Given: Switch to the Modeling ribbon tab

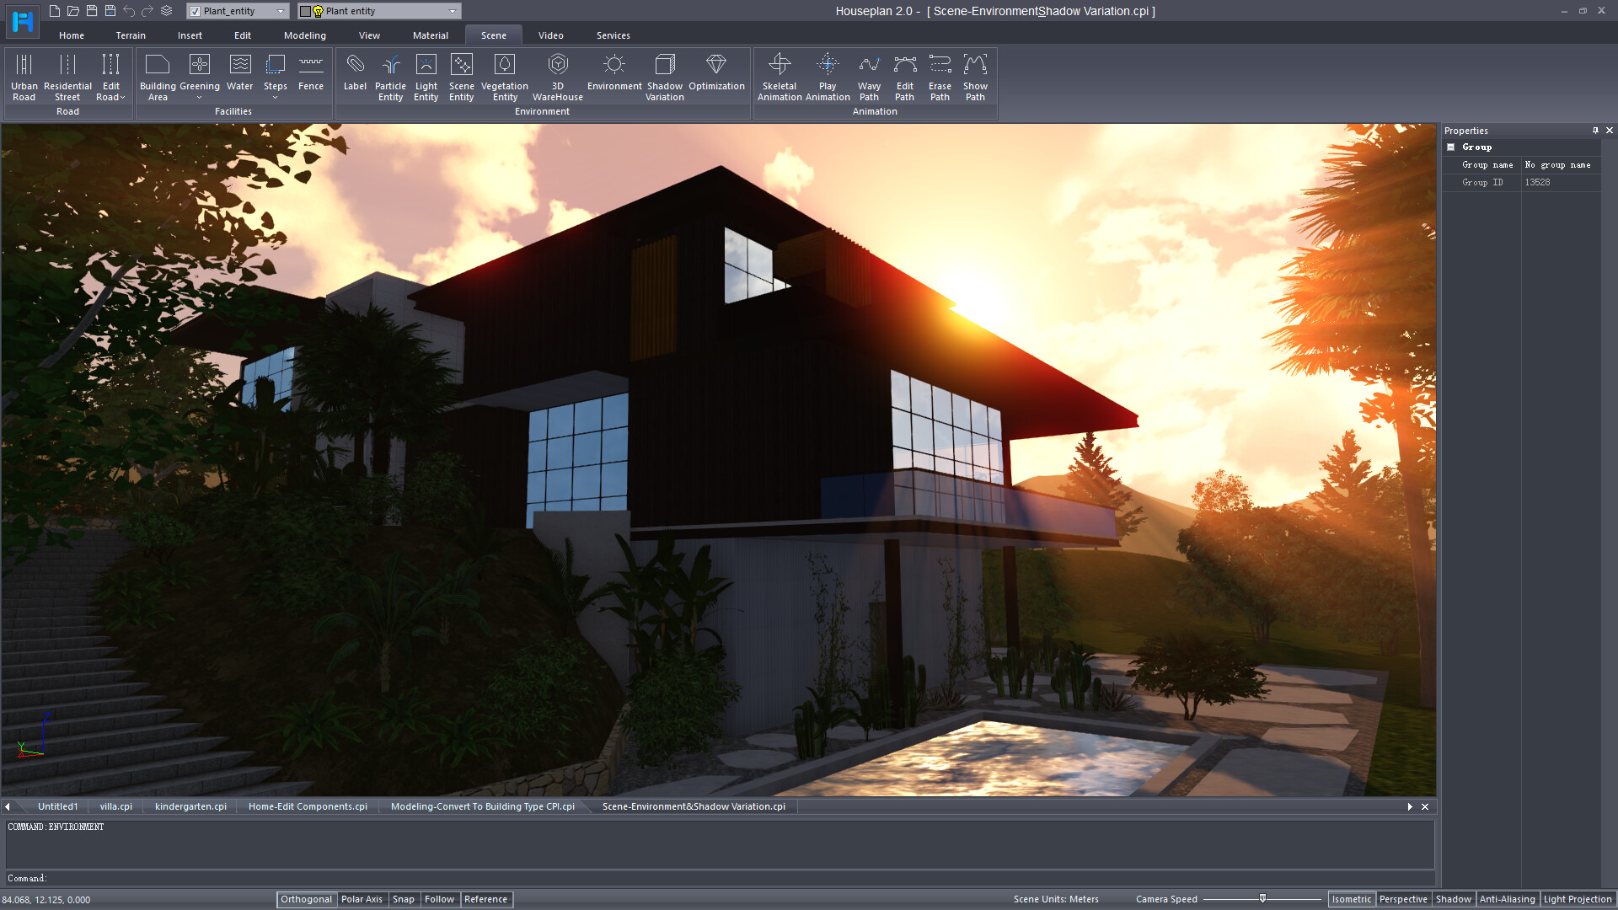Looking at the screenshot, I should pos(304,35).
